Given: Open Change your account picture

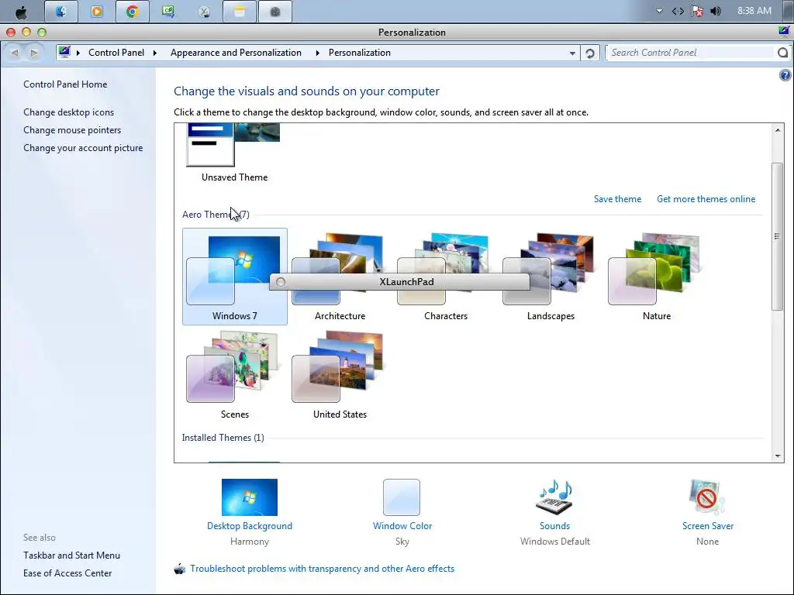Looking at the screenshot, I should point(83,148).
